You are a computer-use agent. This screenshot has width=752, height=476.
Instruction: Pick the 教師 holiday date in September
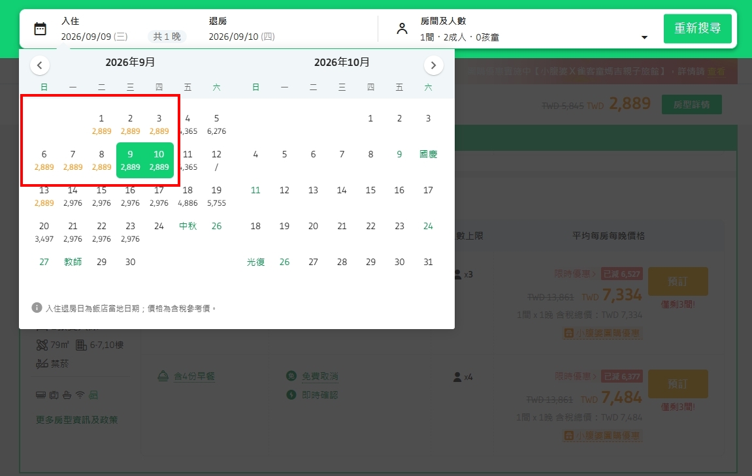(73, 262)
